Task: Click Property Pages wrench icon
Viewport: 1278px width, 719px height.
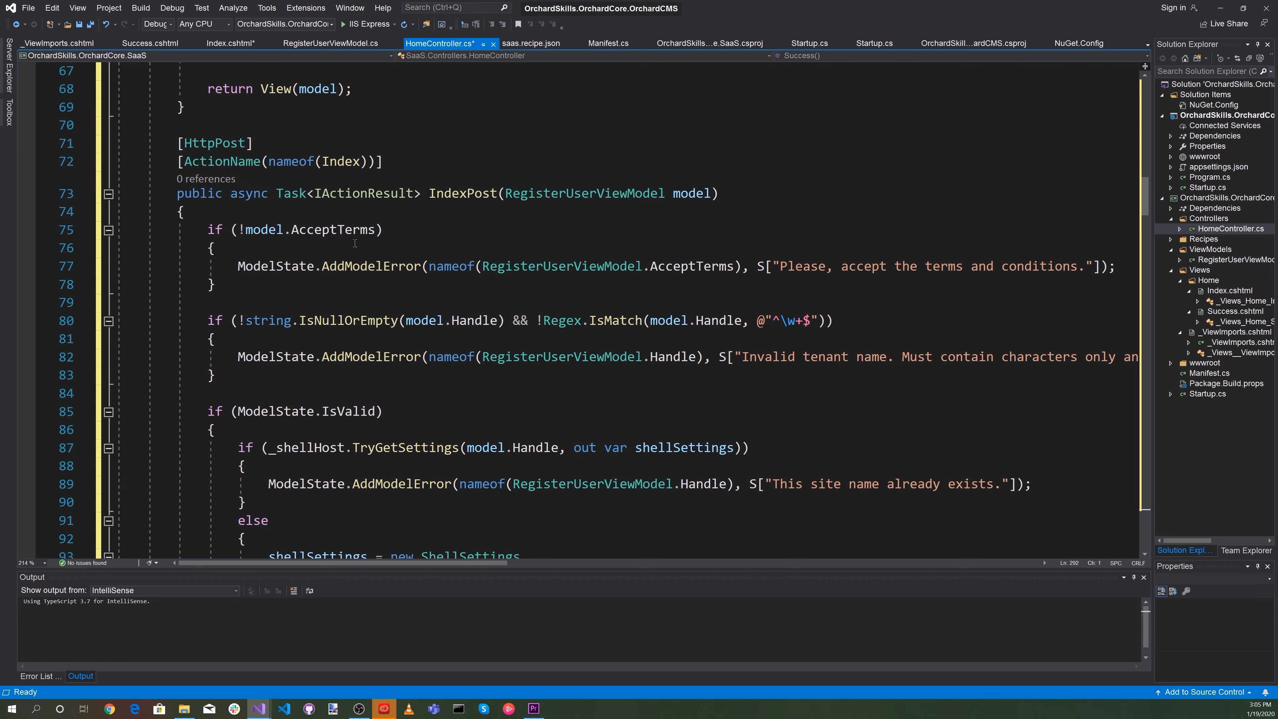Action: click(x=1186, y=591)
